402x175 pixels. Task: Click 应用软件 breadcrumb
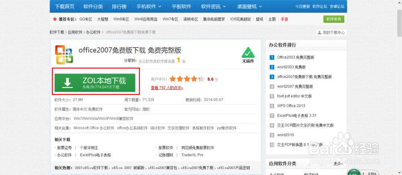tap(75, 32)
